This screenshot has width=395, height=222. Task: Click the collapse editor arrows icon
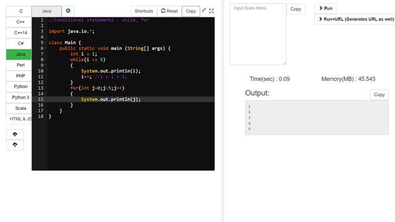[x=204, y=10]
